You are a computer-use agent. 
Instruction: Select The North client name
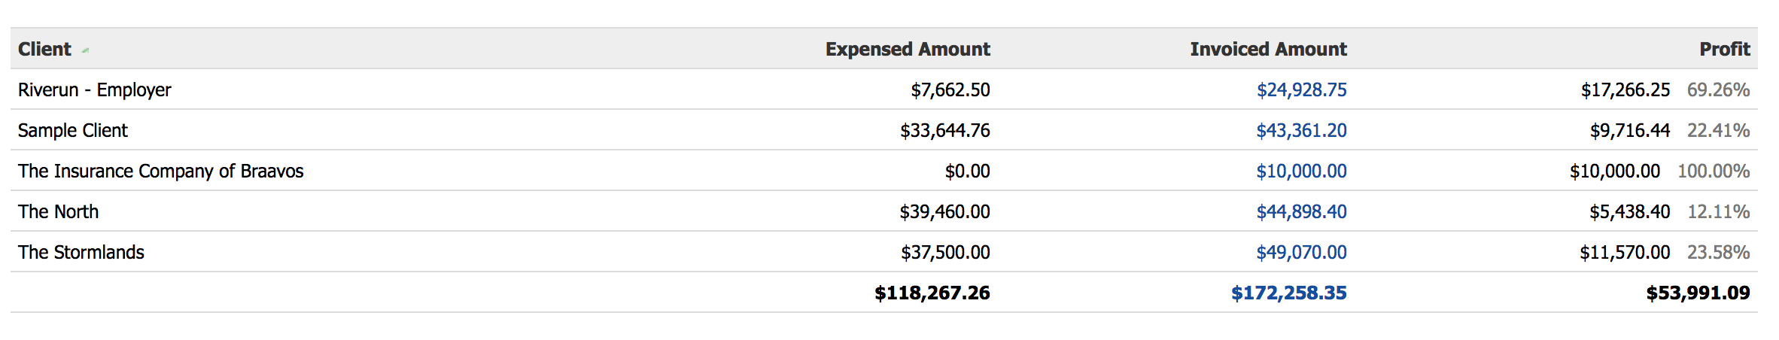(59, 211)
